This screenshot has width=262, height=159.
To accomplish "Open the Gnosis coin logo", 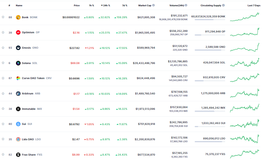I will pos(18,48).
